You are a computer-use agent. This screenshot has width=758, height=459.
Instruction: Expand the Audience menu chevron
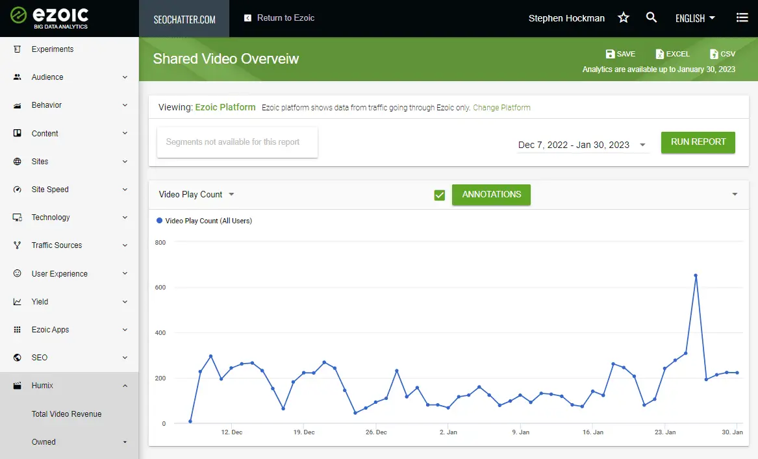[x=125, y=77]
